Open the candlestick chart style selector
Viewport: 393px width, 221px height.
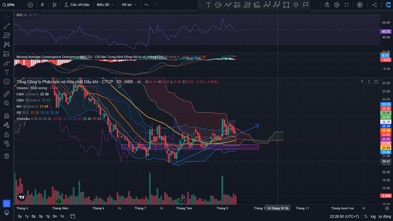[x=54, y=5]
